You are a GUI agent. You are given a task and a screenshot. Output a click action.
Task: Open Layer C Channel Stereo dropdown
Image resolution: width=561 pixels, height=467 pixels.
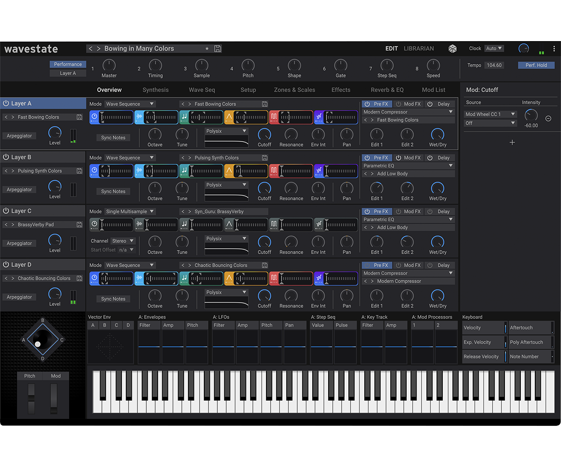point(123,241)
